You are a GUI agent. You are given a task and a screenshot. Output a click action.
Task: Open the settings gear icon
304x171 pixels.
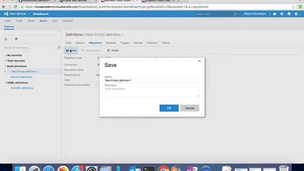(282, 14)
